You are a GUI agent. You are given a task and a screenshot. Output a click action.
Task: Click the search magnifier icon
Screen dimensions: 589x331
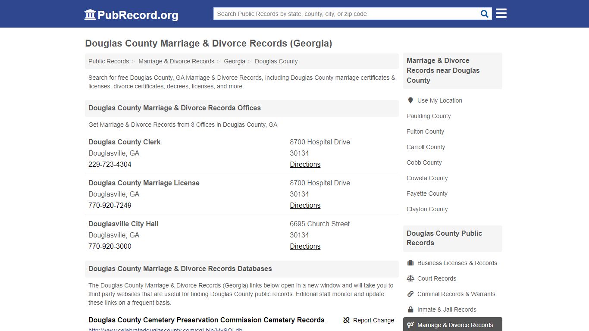pyautogui.click(x=485, y=14)
